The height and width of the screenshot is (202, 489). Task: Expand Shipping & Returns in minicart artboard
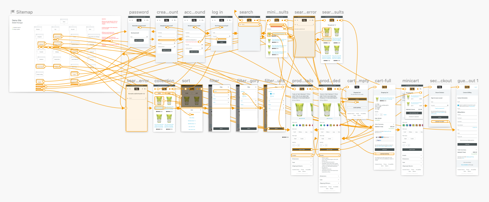tap(412, 166)
